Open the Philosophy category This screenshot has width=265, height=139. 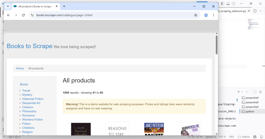(x=29, y=111)
